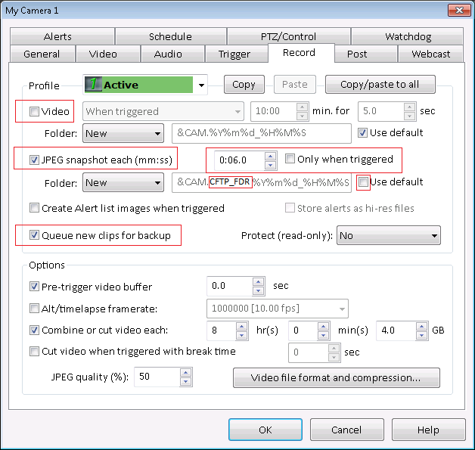Close the My Camera 1 dialog

[456, 10]
